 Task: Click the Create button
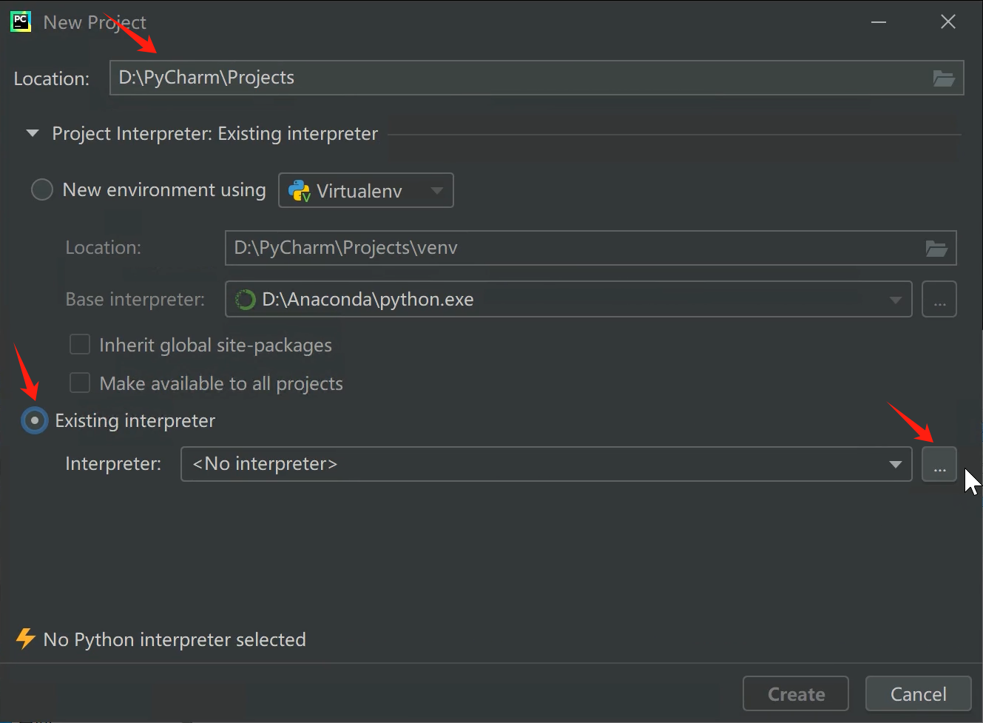(795, 693)
